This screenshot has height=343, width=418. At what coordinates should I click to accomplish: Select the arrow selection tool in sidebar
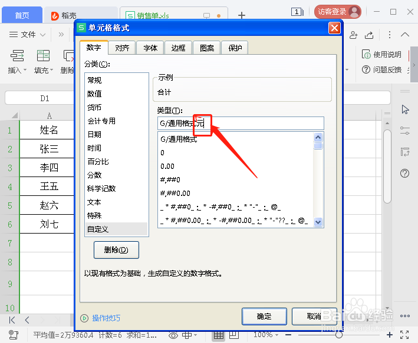(405, 109)
